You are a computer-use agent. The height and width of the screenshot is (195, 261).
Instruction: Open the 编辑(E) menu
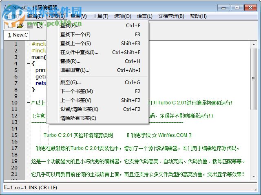[35, 16]
